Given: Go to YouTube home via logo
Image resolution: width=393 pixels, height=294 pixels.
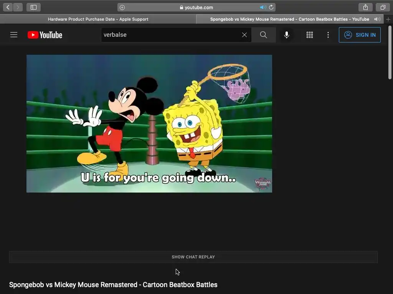Looking at the screenshot, I should [x=45, y=35].
